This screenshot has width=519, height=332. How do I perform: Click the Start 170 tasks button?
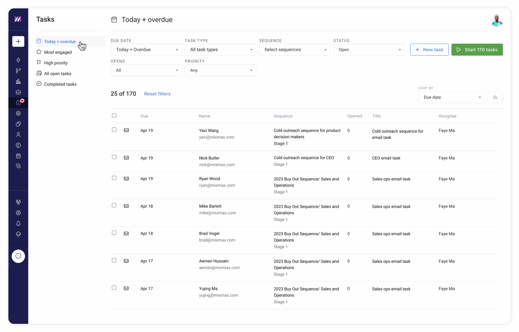click(x=477, y=50)
